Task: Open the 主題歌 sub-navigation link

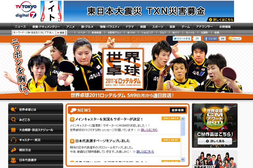Action: [x=204, y=33]
